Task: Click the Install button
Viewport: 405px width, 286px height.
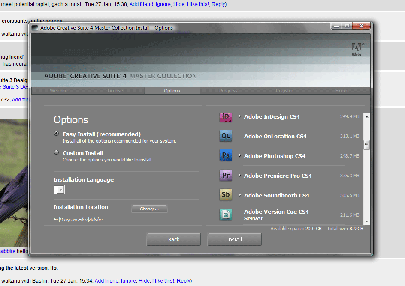Action: point(235,239)
